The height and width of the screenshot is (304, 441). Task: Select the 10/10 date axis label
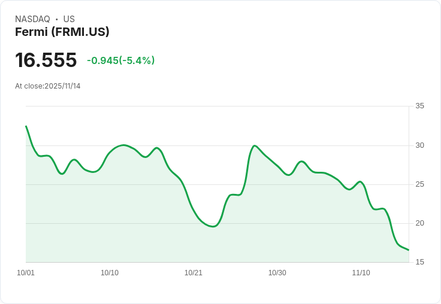point(110,273)
